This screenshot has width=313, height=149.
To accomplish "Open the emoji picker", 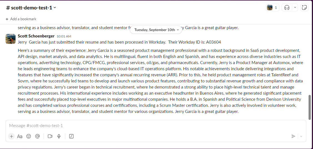I will (x=29, y=136).
